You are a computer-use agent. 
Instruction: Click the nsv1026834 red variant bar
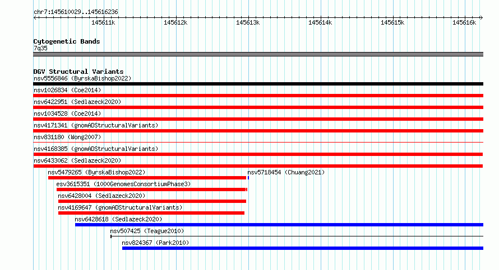pos(258,96)
